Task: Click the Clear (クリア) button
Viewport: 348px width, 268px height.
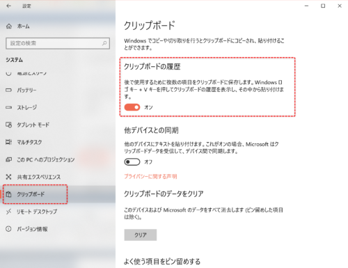Action: click(x=141, y=235)
